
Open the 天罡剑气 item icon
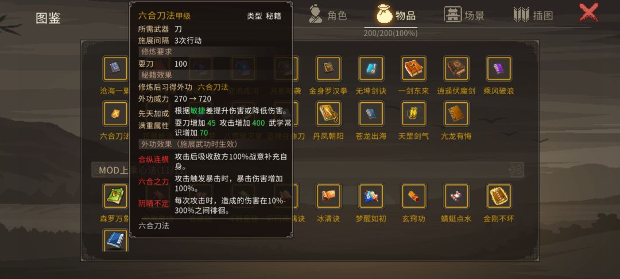413,114
